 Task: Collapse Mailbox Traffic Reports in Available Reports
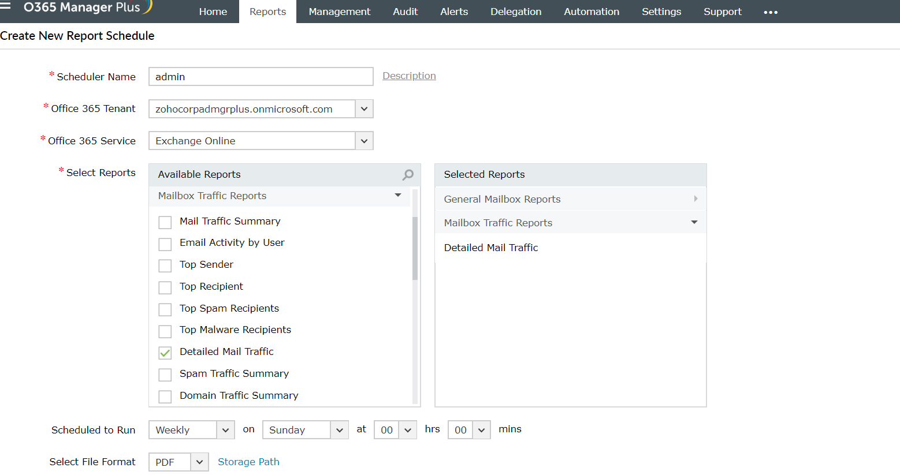(398, 195)
